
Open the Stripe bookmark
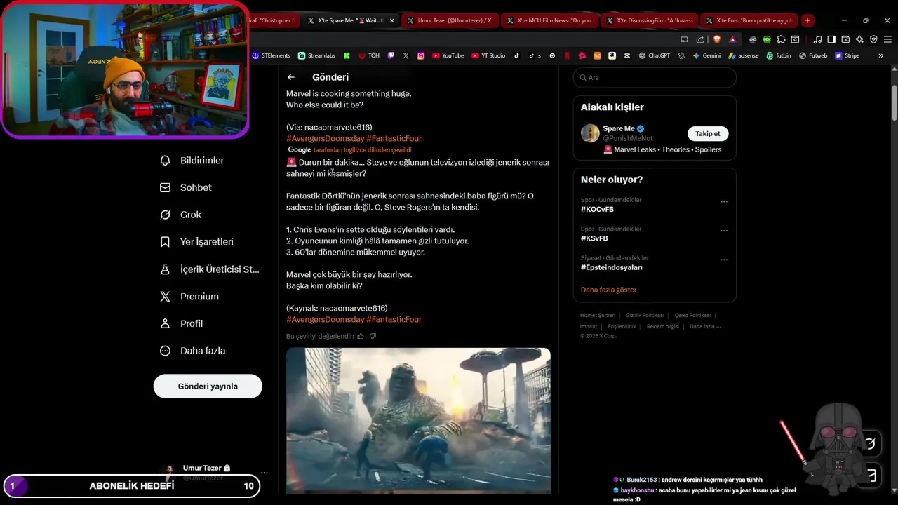click(x=847, y=55)
